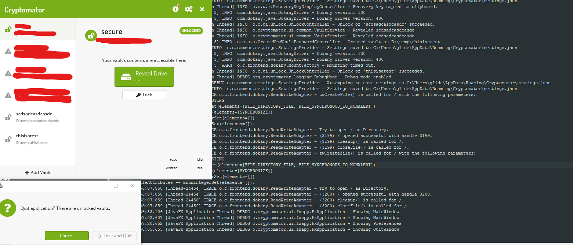
Task: Click the warning triangle on the second sidebar vault
Action: 8,51
